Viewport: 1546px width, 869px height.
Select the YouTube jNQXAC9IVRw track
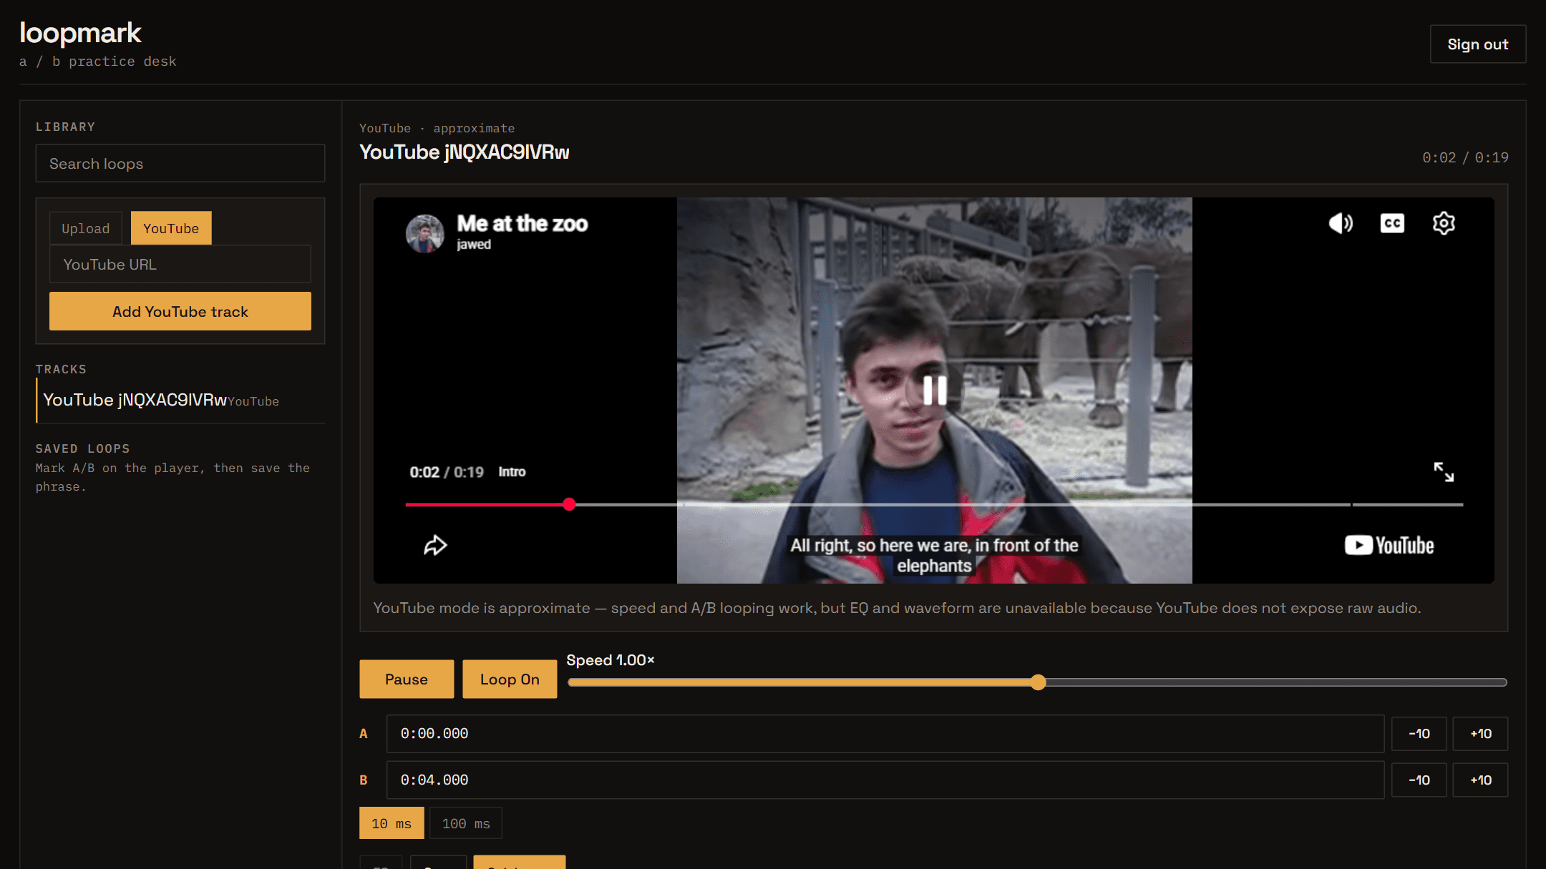180,401
